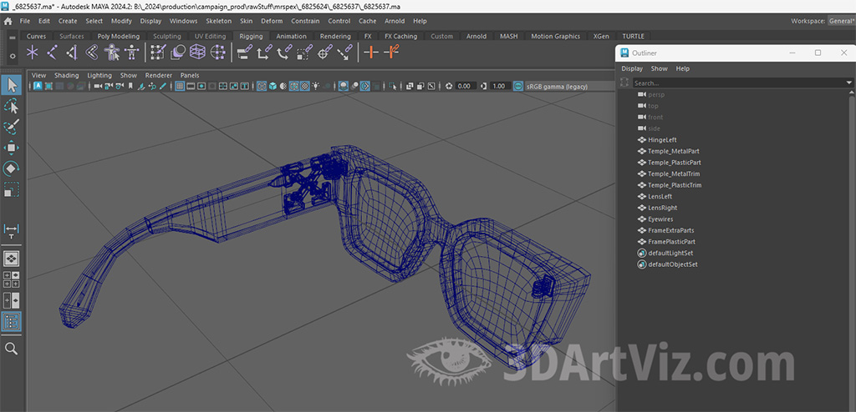Click the Create Locator shelf icon

click(x=33, y=53)
